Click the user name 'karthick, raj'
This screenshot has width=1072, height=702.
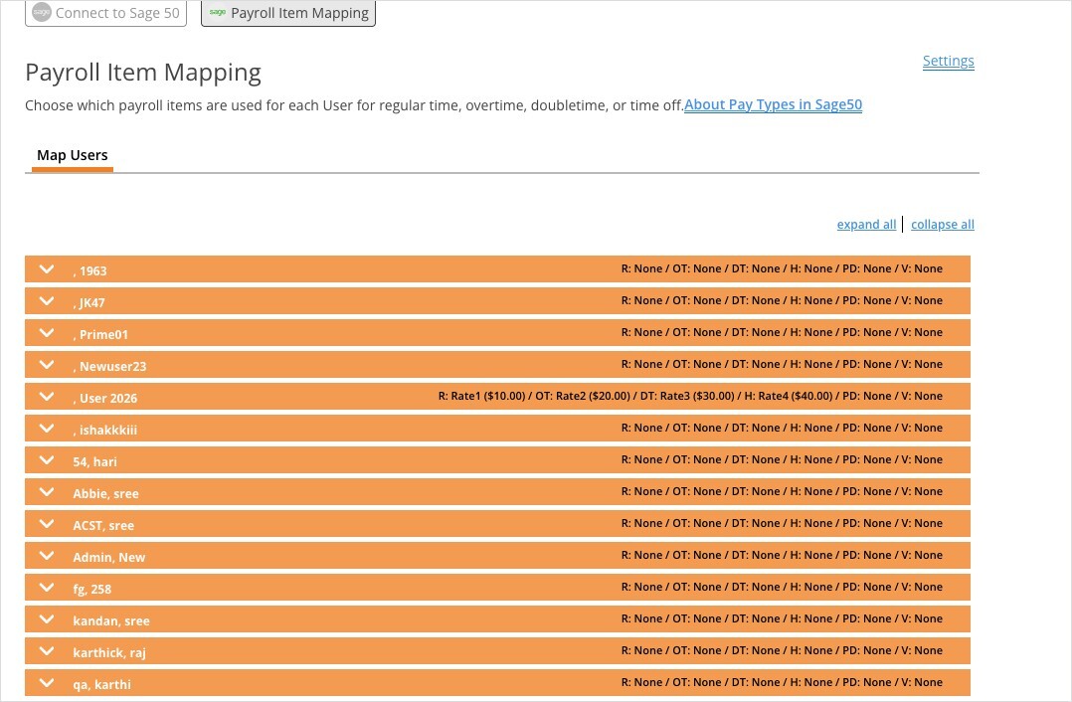tap(109, 653)
